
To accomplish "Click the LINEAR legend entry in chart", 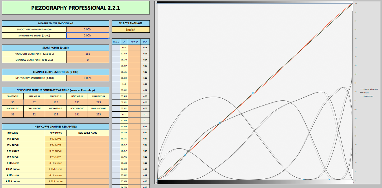I will point(366,93).
